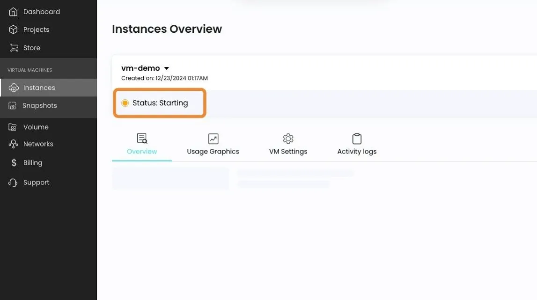Click the Snapshots camera icon
This screenshot has height=300, width=537.
[x=12, y=105]
